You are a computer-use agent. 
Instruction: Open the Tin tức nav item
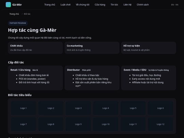(114, 5)
